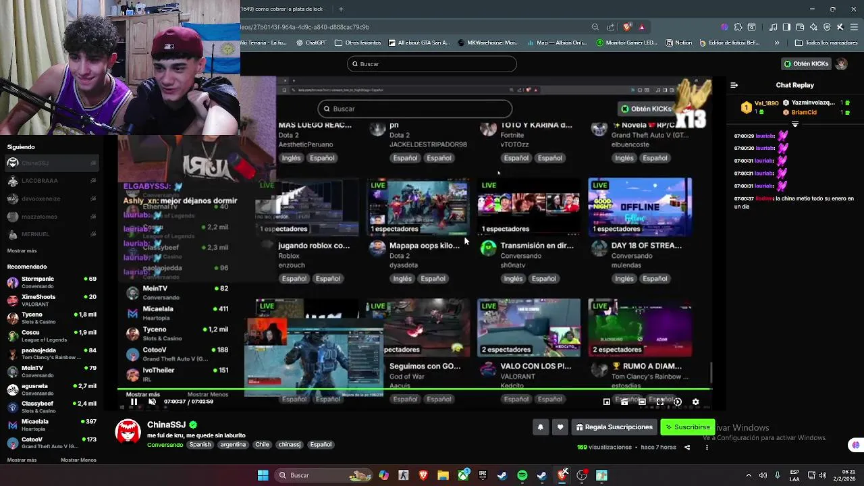This screenshot has width=864, height=486.
Task: Open Brave Shields lion icon
Action: coord(627,27)
